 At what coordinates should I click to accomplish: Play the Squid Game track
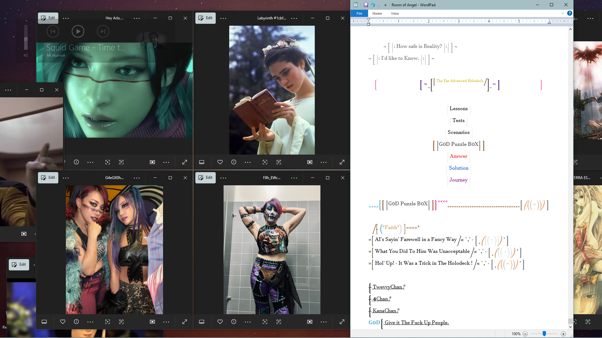pos(78,31)
